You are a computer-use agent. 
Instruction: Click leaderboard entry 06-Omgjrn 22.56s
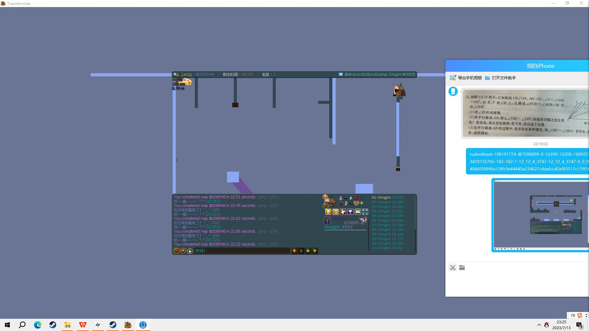click(388, 221)
